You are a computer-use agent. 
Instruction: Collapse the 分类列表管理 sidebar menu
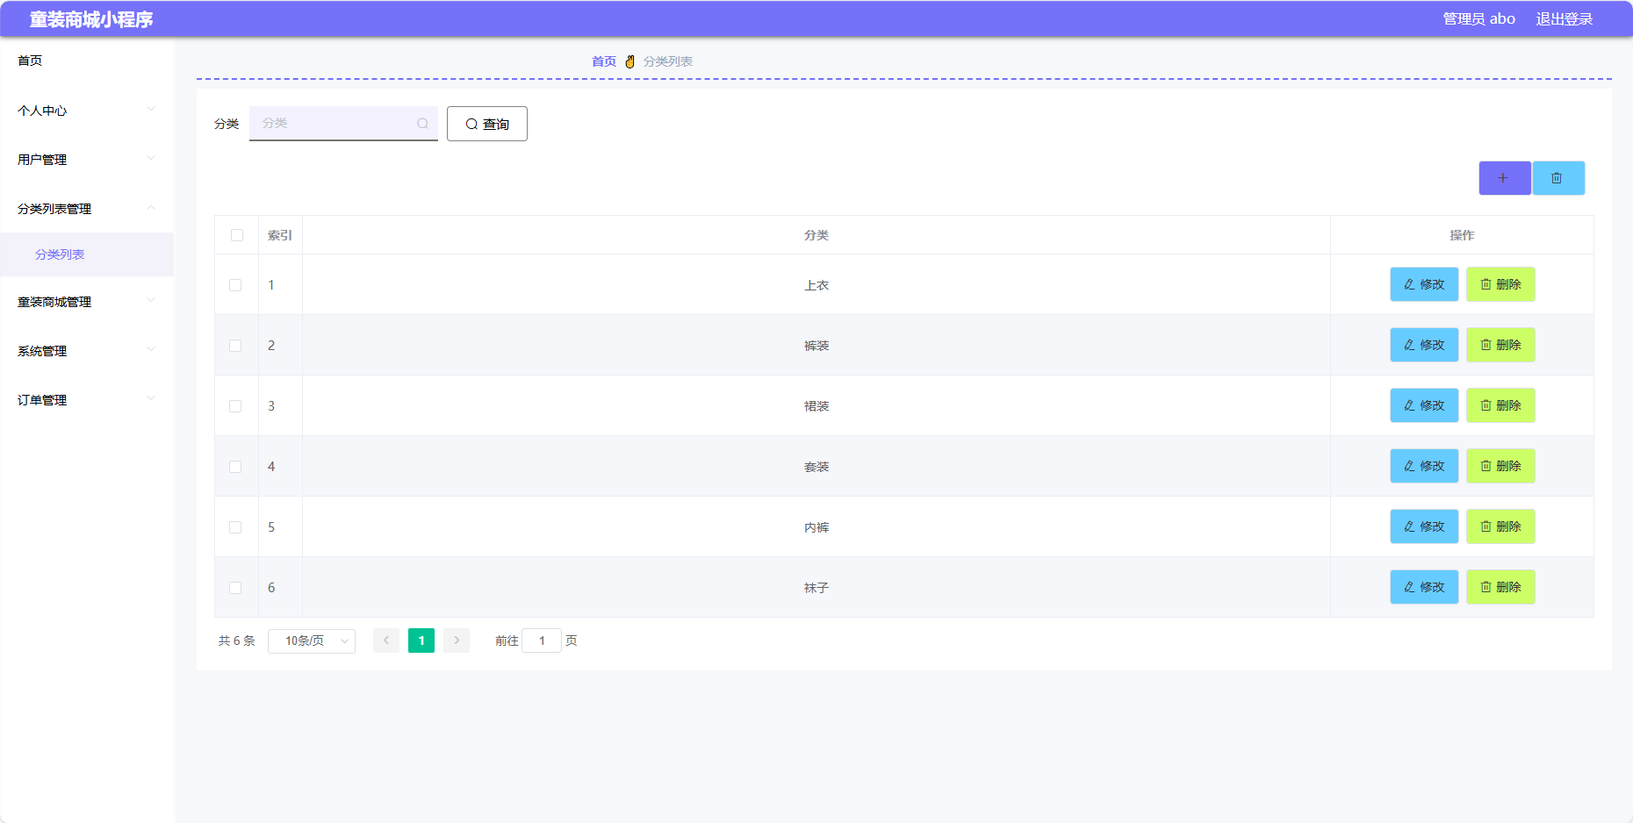[x=87, y=209]
